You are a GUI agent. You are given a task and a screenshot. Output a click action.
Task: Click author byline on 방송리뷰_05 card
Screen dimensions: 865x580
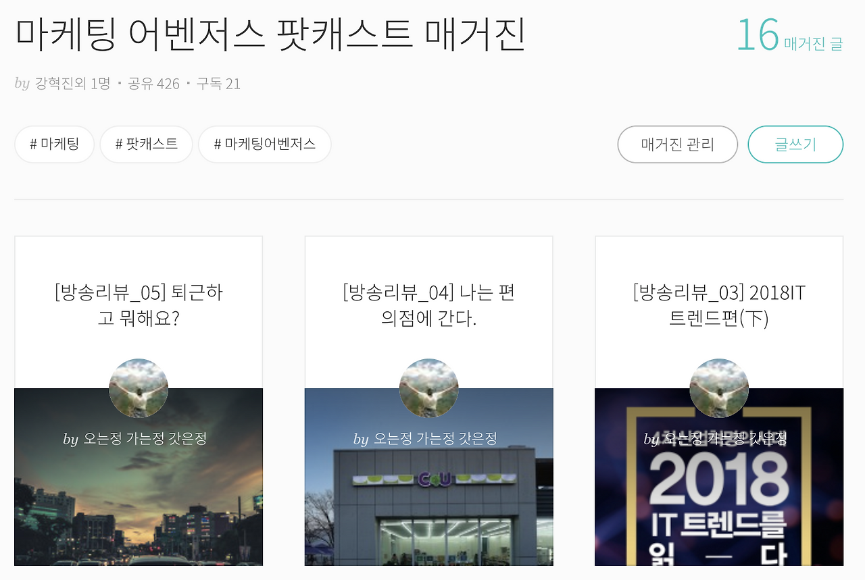[x=135, y=439]
